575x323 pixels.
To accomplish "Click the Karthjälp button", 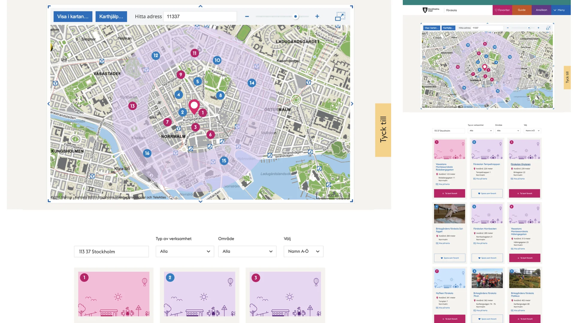I will coord(111,16).
